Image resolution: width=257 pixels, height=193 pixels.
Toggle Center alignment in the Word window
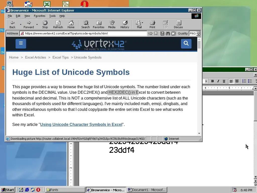point(237,81)
